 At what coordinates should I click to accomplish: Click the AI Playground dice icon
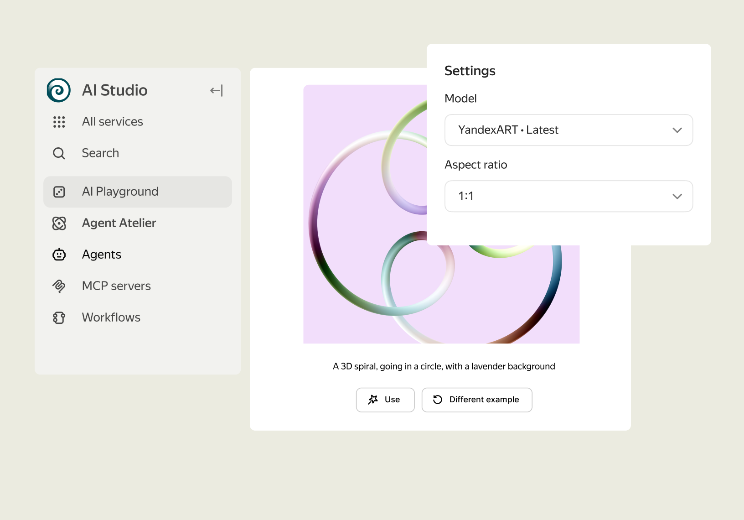(x=59, y=192)
